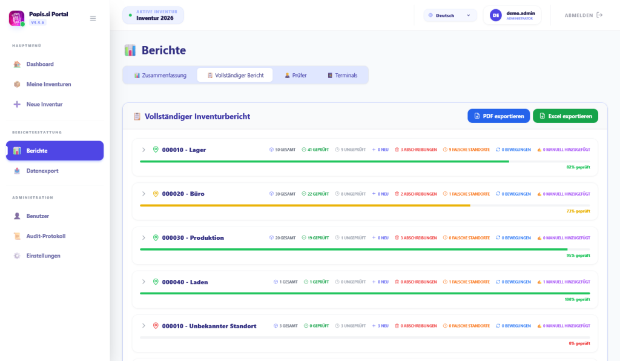
Task: Switch to the Terminals tab
Action: pos(342,75)
